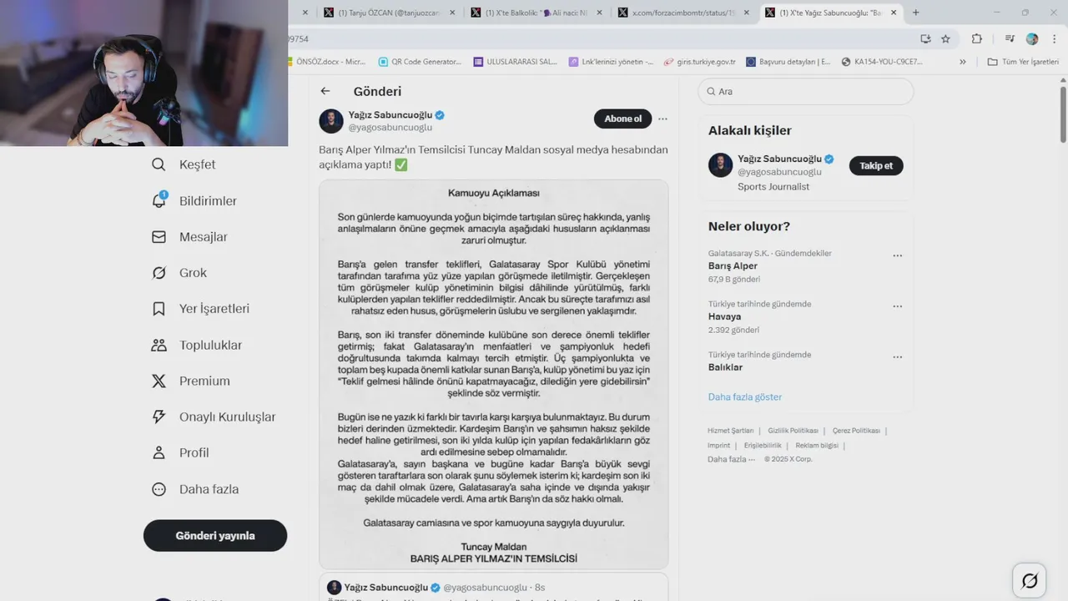Viewport: 1068px width, 601px height.
Task: Expand the Daha fazla sidebar menu
Action: pyautogui.click(x=195, y=489)
